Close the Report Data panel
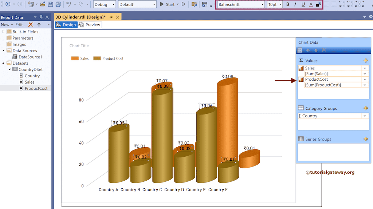 [x=47, y=17]
